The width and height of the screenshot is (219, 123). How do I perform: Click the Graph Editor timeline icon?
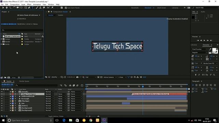82,85
